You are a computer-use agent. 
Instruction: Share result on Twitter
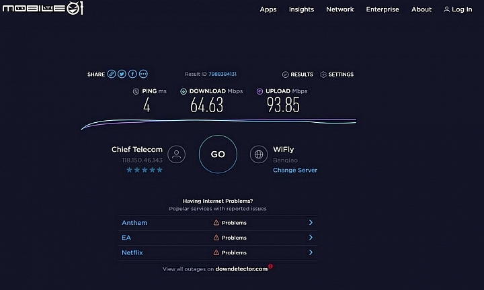tap(122, 74)
